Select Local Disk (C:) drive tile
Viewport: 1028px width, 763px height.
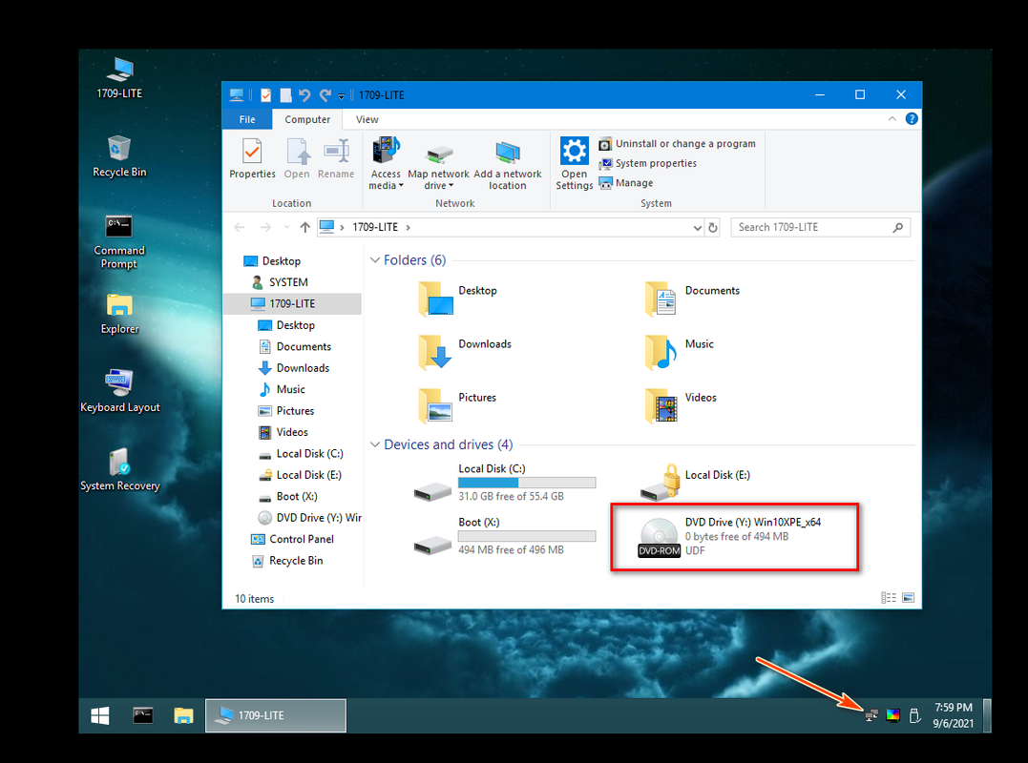505,483
